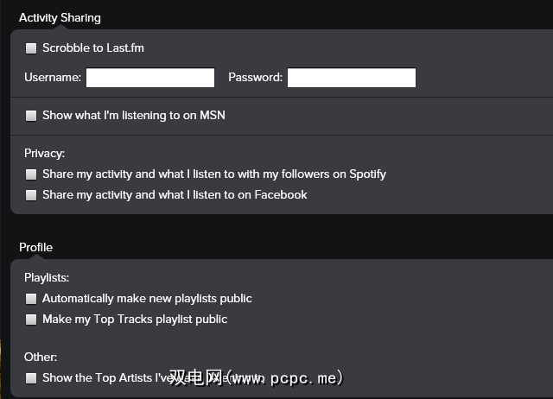Click the Other: subsection label

point(41,357)
